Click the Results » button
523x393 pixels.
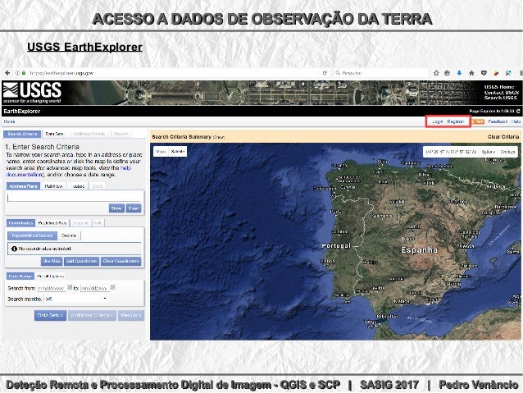click(131, 315)
